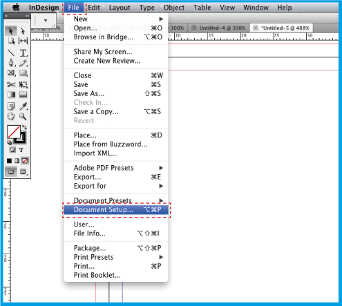This screenshot has width=342, height=306.
Task: Select the Direct Selection (white arrow) tool
Action: (x=23, y=31)
